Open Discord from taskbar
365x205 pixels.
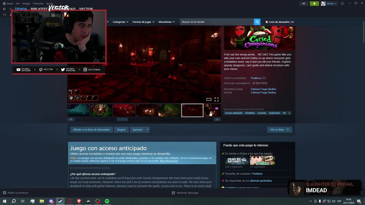click(51, 201)
